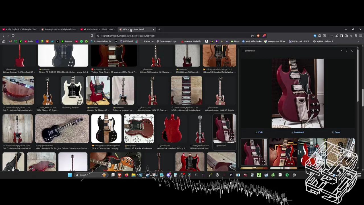Open the Leo AI sparkle icon

pyautogui.click(x=351, y=36)
